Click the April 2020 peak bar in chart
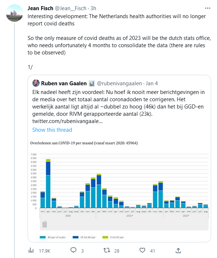 [48, 184]
